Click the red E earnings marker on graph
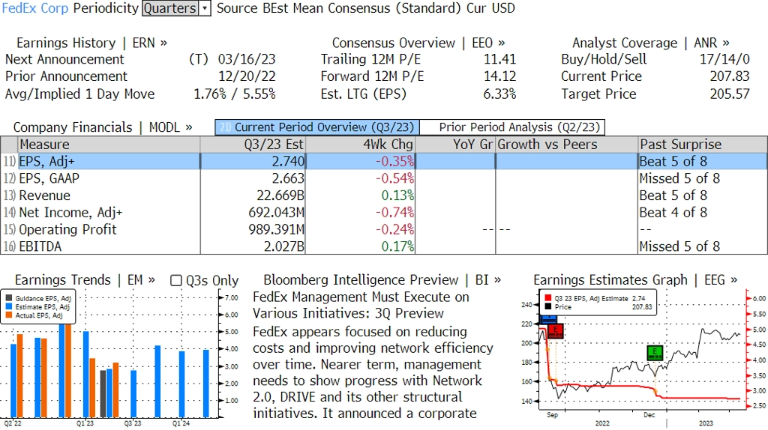768x430 pixels. coord(556,331)
